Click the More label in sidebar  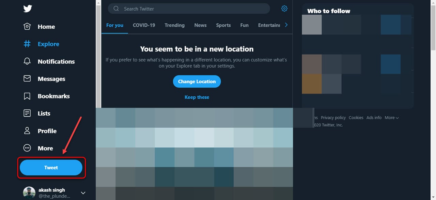click(45, 148)
